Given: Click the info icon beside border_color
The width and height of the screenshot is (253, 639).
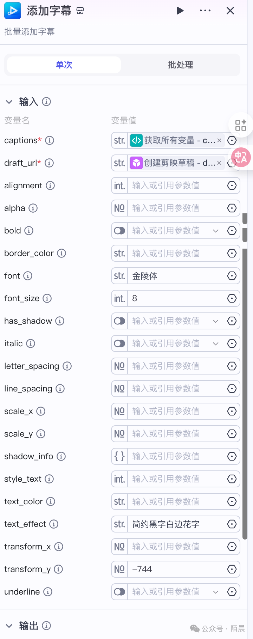Looking at the screenshot, I should pos(61,253).
